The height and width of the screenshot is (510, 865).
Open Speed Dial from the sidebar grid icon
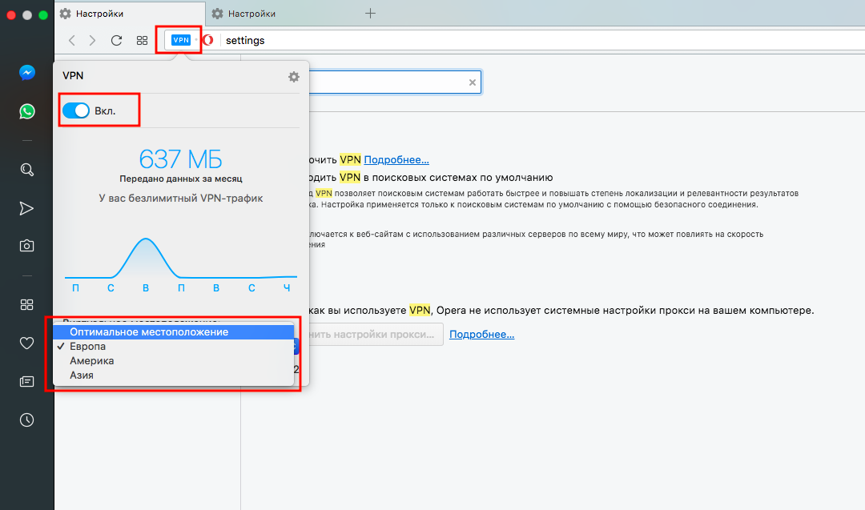[x=26, y=305]
